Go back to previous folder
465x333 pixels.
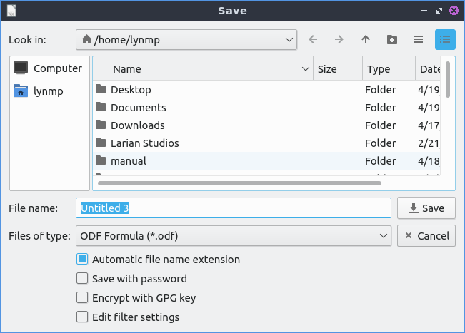pyautogui.click(x=313, y=40)
